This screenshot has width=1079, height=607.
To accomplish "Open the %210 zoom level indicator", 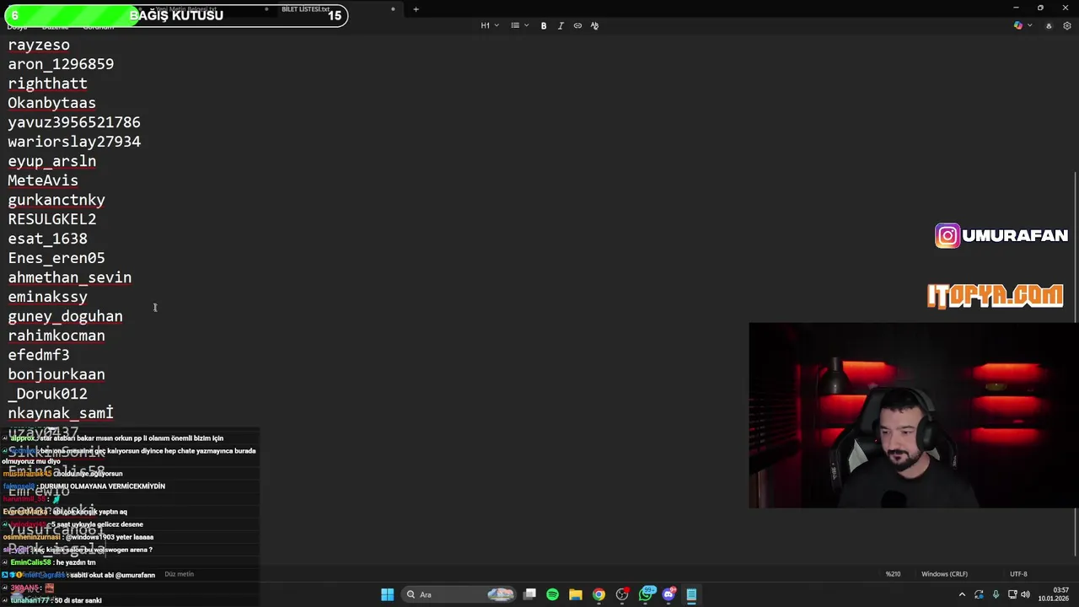I will (893, 574).
